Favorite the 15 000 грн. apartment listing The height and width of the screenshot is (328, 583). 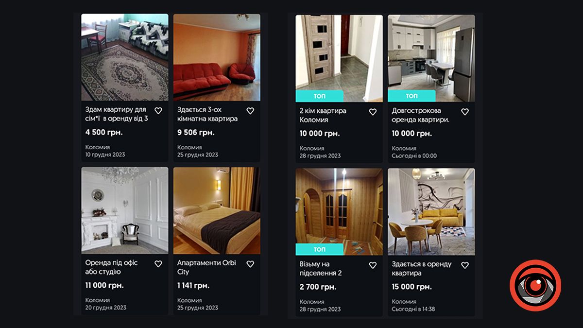pyautogui.click(x=465, y=265)
